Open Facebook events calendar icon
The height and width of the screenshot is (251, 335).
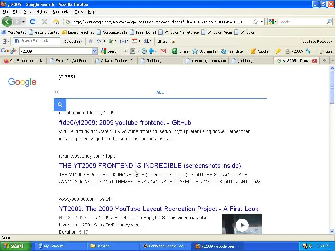click(x=134, y=41)
